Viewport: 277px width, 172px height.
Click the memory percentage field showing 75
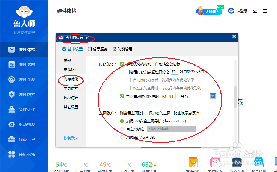click(x=174, y=71)
